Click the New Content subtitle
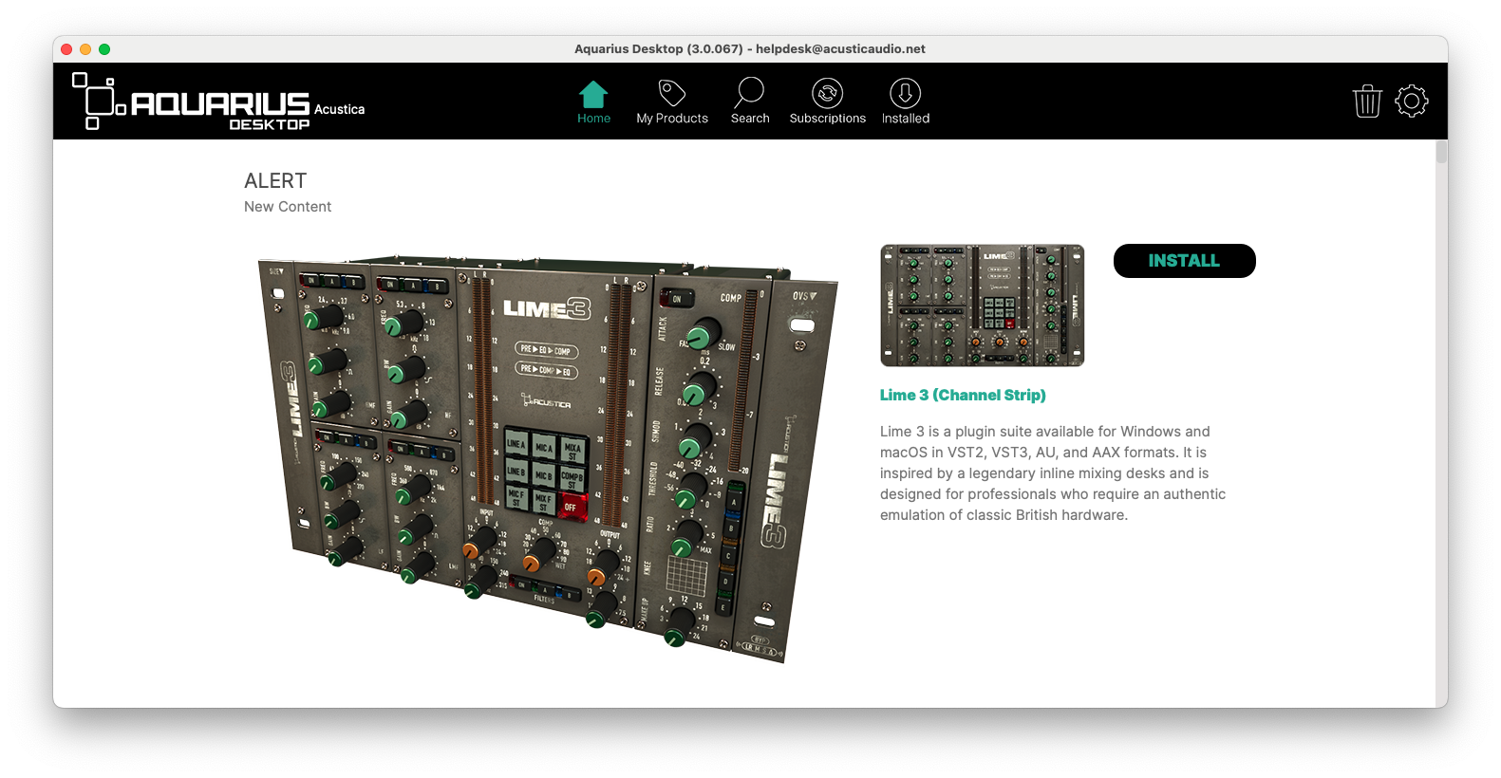This screenshot has height=778, width=1501. tap(288, 207)
